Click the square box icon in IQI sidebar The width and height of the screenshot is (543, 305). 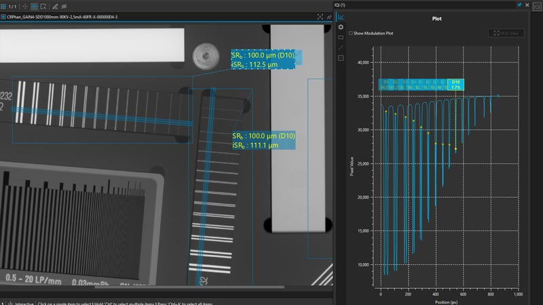point(341,58)
